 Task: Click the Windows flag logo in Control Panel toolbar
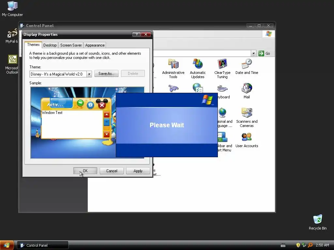click(268, 34)
